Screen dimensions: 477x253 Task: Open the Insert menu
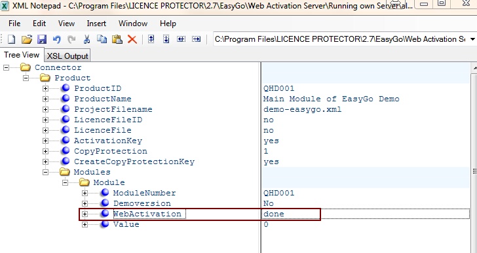pyautogui.click(x=96, y=24)
